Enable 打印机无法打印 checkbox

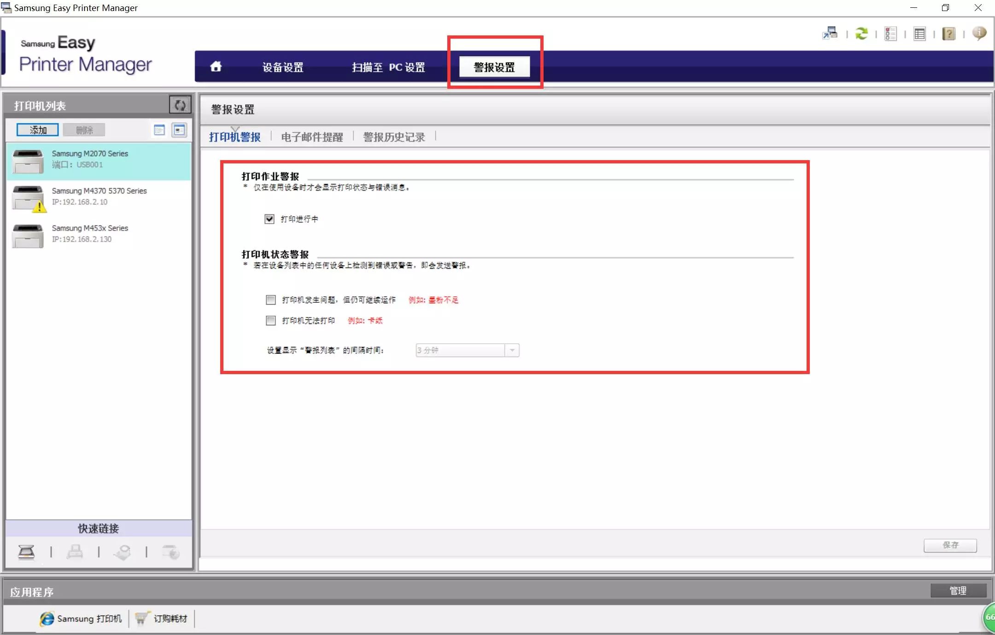pos(271,321)
